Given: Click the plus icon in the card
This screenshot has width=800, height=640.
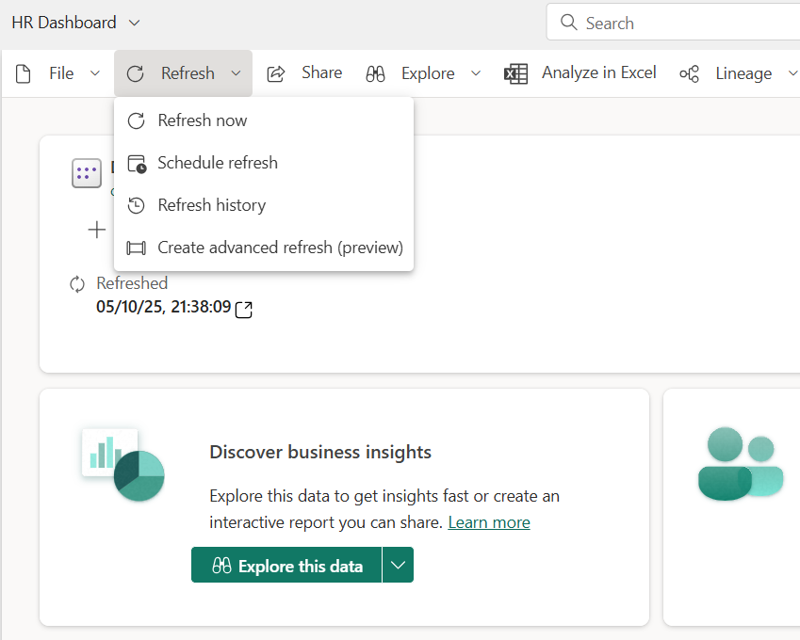Looking at the screenshot, I should [x=97, y=230].
